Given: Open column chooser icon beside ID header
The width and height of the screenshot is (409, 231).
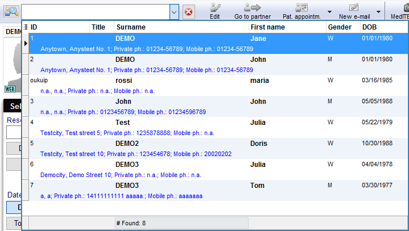Looking at the screenshot, I should [x=26, y=27].
